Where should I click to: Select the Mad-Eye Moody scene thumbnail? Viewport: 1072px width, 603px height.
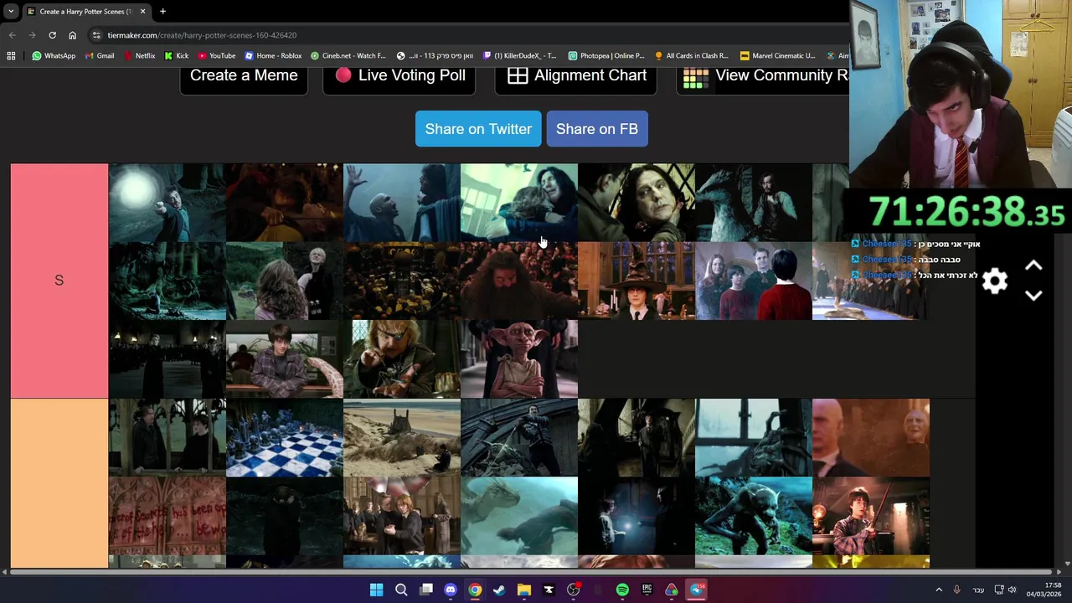[x=402, y=358]
